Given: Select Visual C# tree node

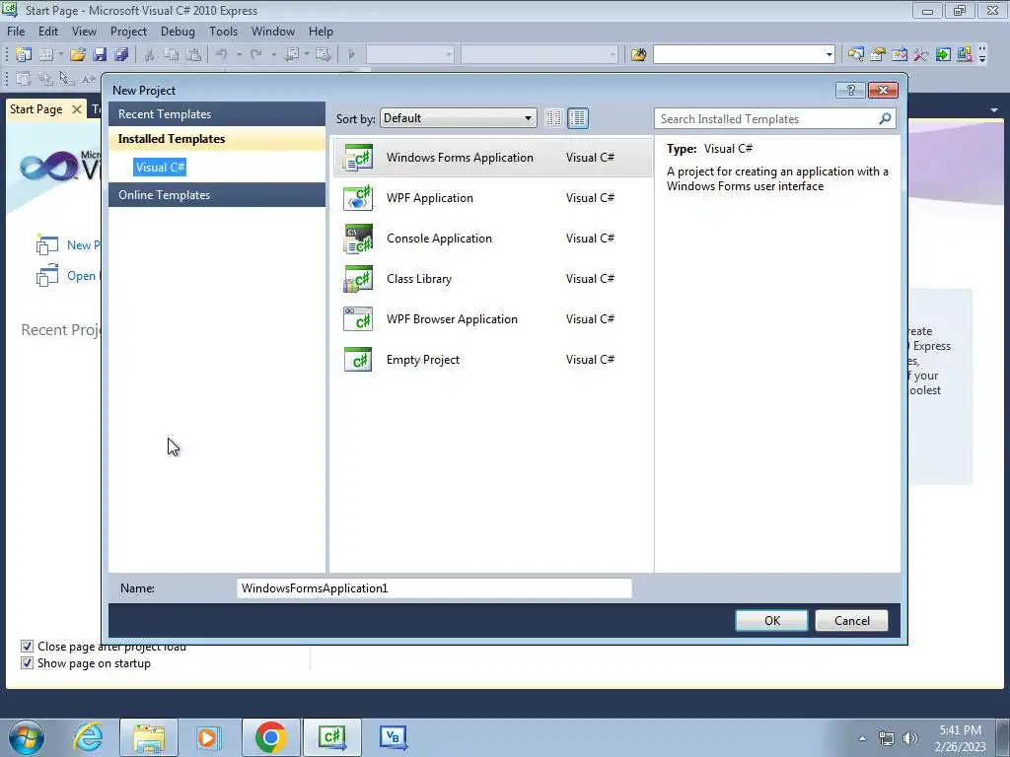Looking at the screenshot, I should coord(161,168).
